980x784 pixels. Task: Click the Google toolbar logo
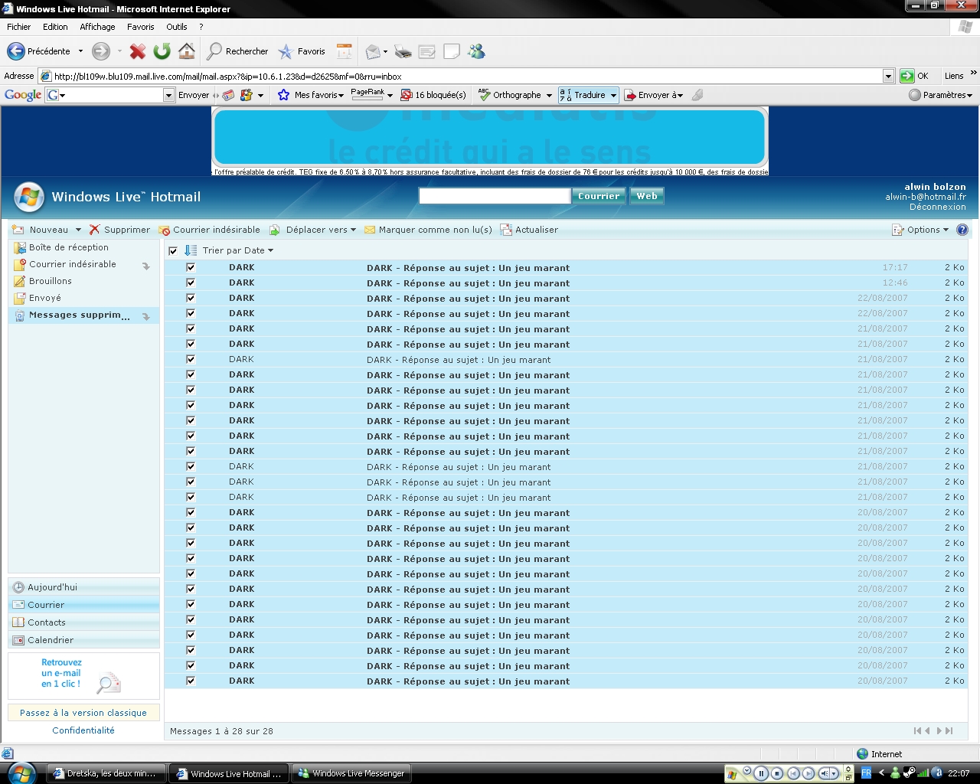coord(23,95)
